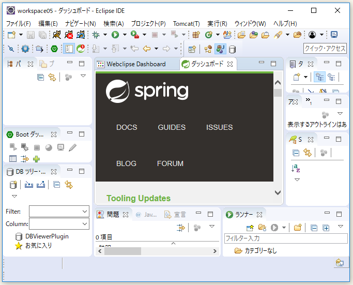The image size is (353, 285).
Task: Click the Problems horizontal scrollbar thumb
Action: [122, 251]
